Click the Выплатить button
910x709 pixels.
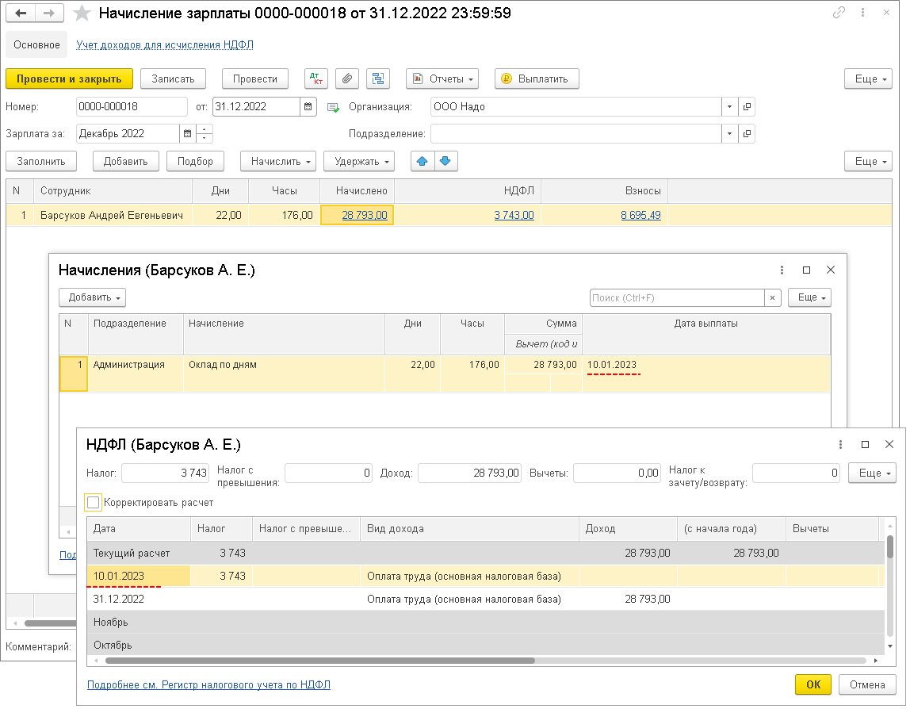(537, 79)
